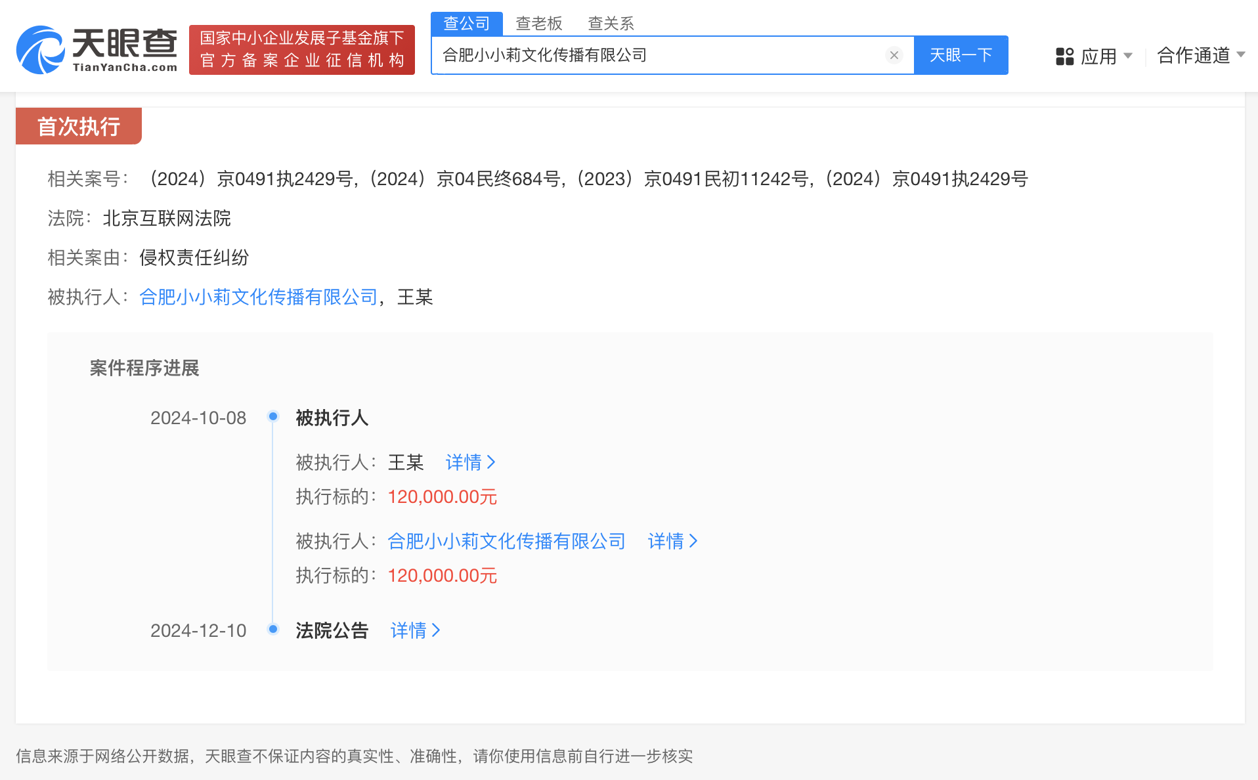Click the bold 被执行人 timeline entry title
Viewport: 1258px width, 780px height.
coord(332,418)
